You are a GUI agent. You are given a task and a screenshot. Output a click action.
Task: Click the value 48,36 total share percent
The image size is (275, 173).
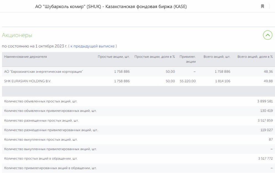(268, 71)
